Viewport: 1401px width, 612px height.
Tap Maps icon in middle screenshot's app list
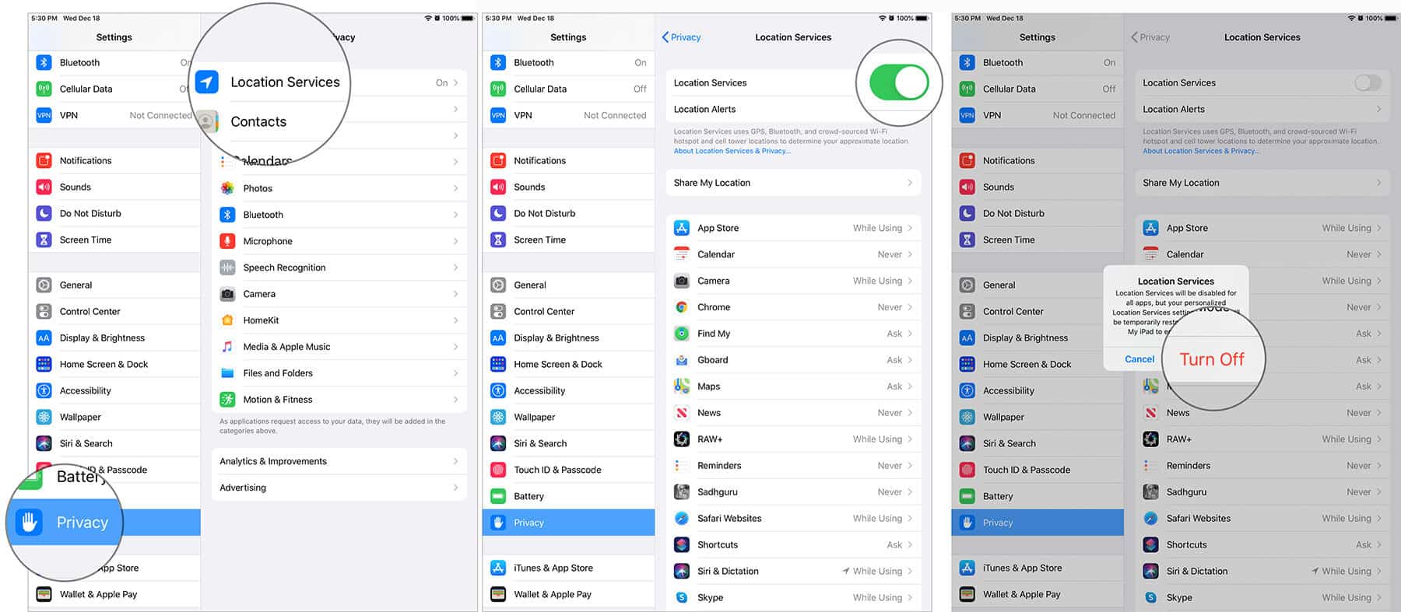click(x=682, y=386)
